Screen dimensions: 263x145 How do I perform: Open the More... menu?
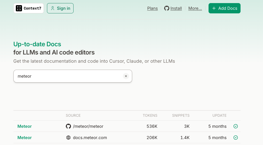click(195, 8)
